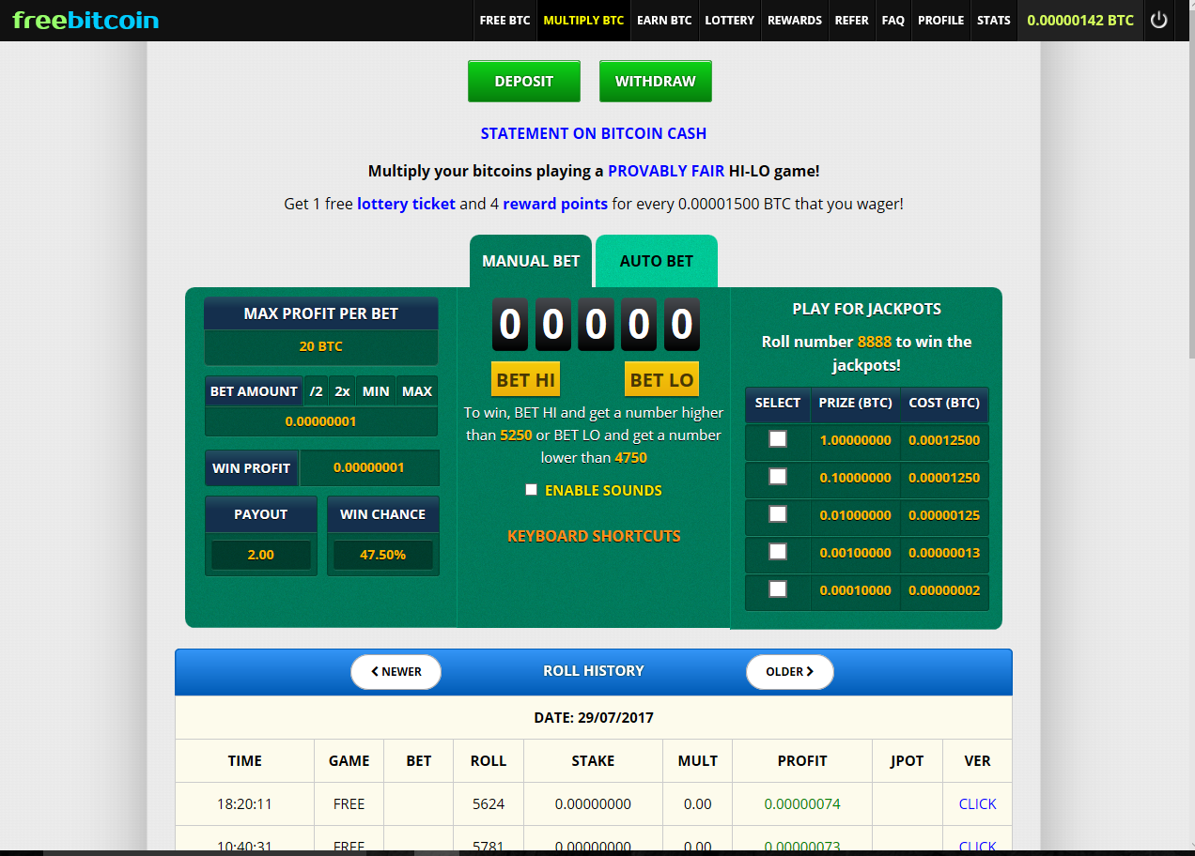
Task: Open the REWARDS page
Action: pyautogui.click(x=795, y=20)
